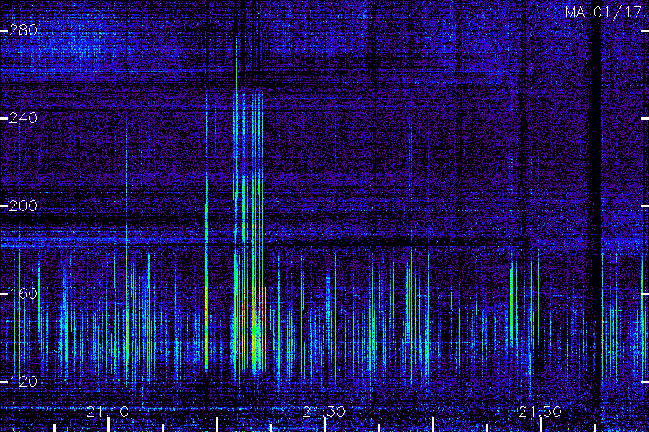
Task: Click the 21:50 time axis label
Action: [541, 412]
